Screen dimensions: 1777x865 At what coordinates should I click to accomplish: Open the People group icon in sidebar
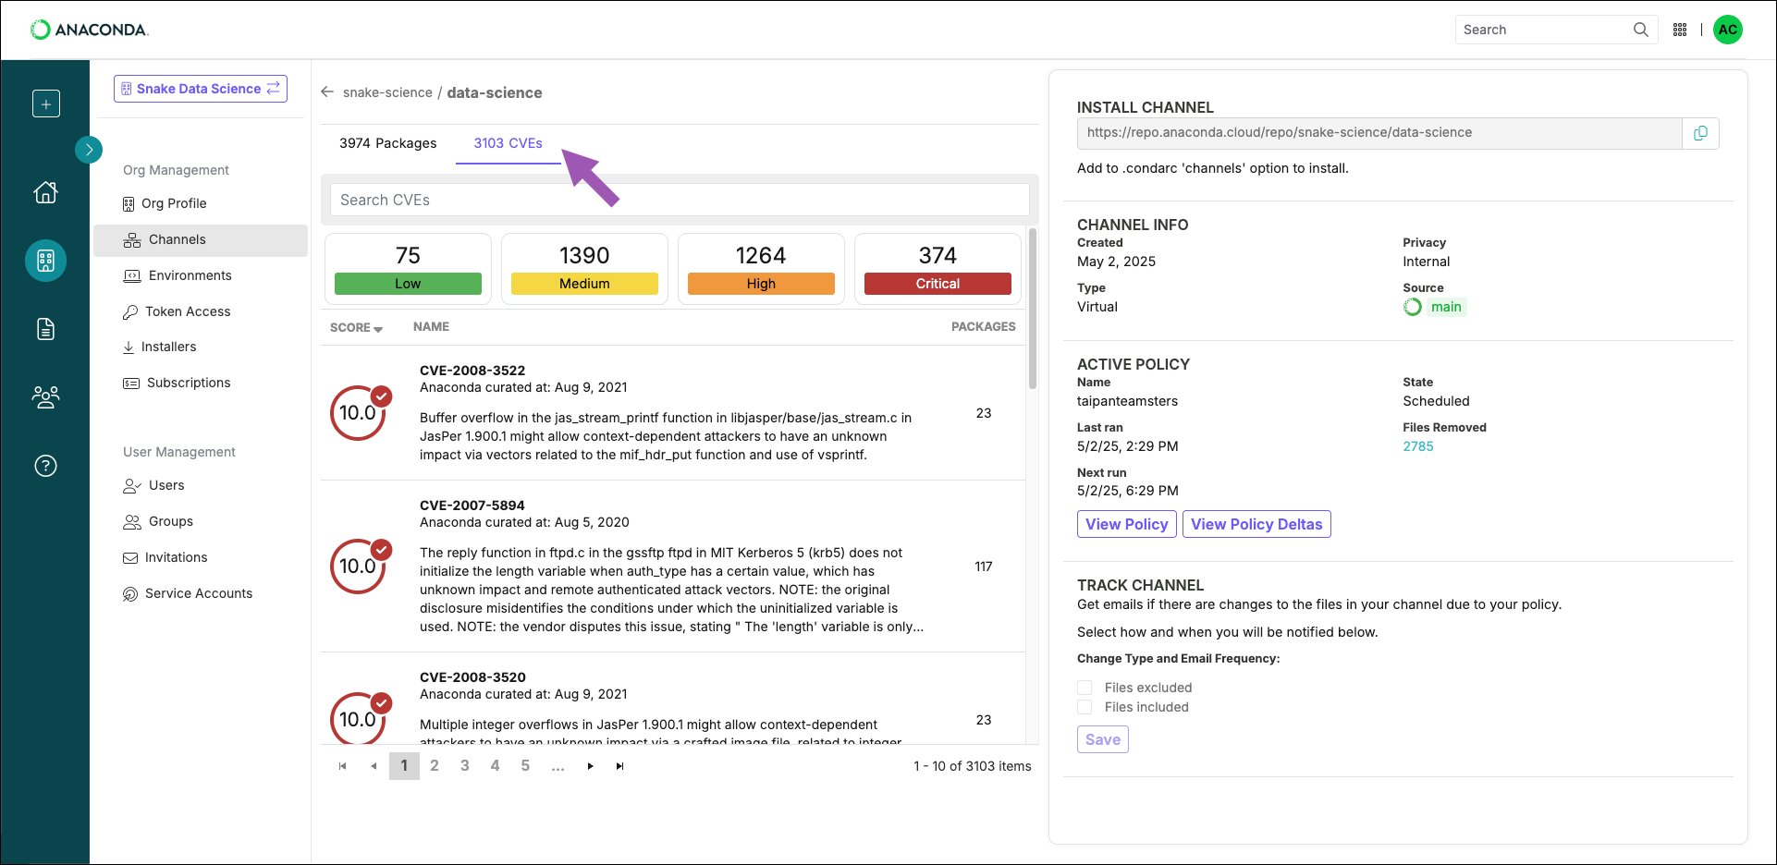[x=46, y=396]
